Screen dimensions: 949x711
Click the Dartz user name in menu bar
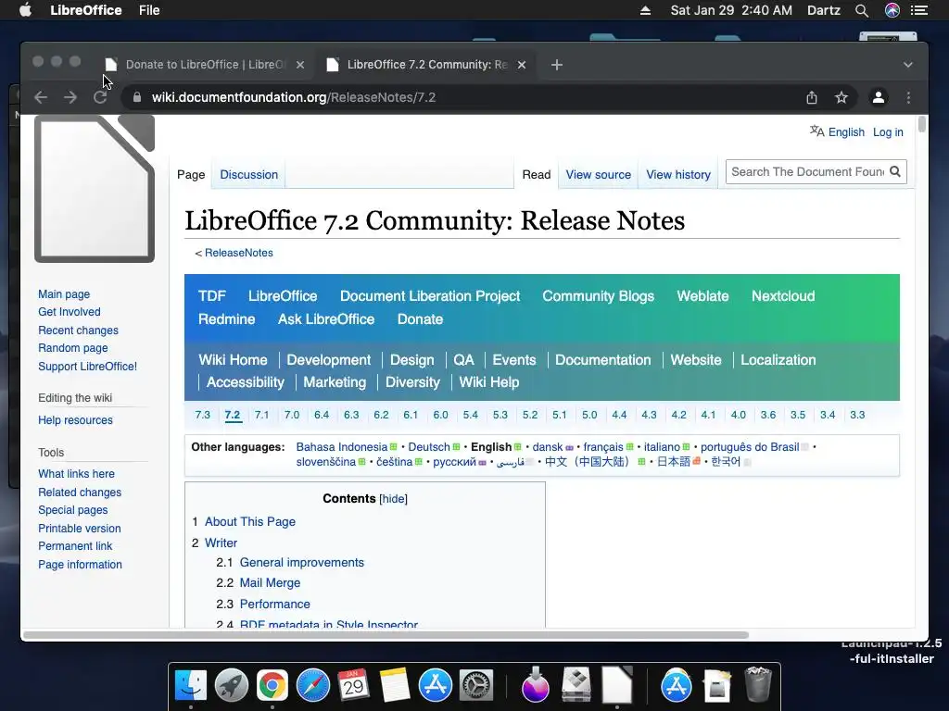pyautogui.click(x=824, y=10)
